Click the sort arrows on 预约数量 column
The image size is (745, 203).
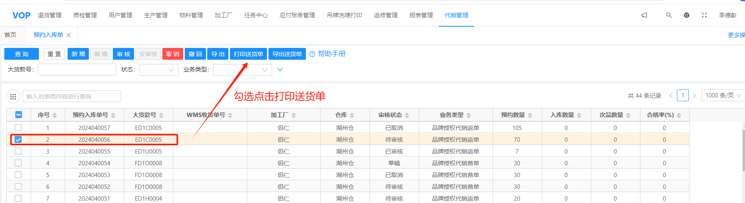coord(530,115)
